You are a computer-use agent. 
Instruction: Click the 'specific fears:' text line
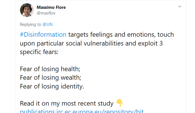pos(39,52)
